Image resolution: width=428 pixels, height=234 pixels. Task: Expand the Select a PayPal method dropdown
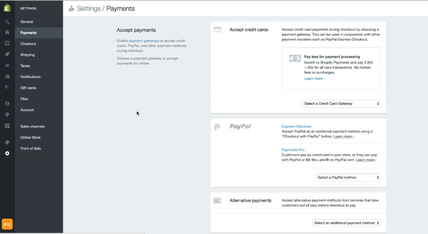coord(348,177)
